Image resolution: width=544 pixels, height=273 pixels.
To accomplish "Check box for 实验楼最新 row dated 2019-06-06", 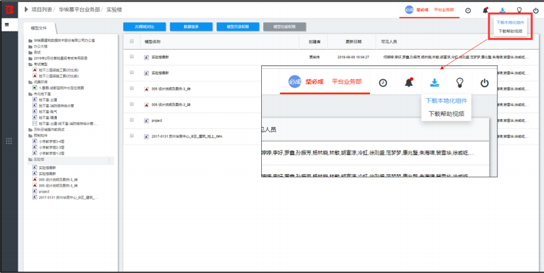I will click(132, 56).
